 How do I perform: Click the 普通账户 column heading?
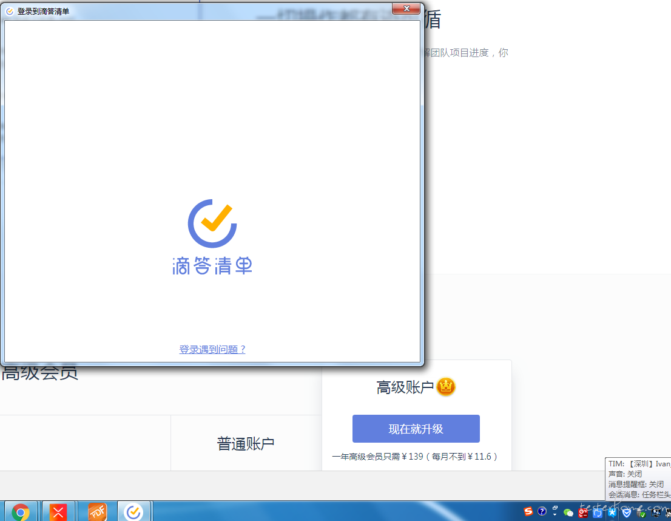pos(246,444)
